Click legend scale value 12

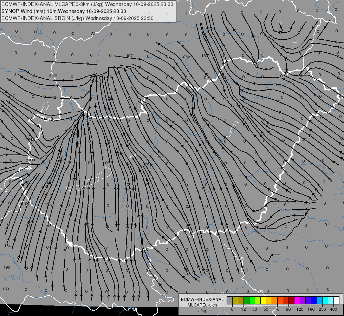tap(244, 309)
